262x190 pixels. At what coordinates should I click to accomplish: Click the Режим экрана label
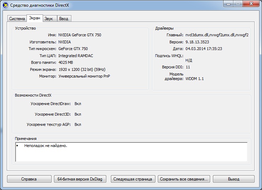pos(43,69)
